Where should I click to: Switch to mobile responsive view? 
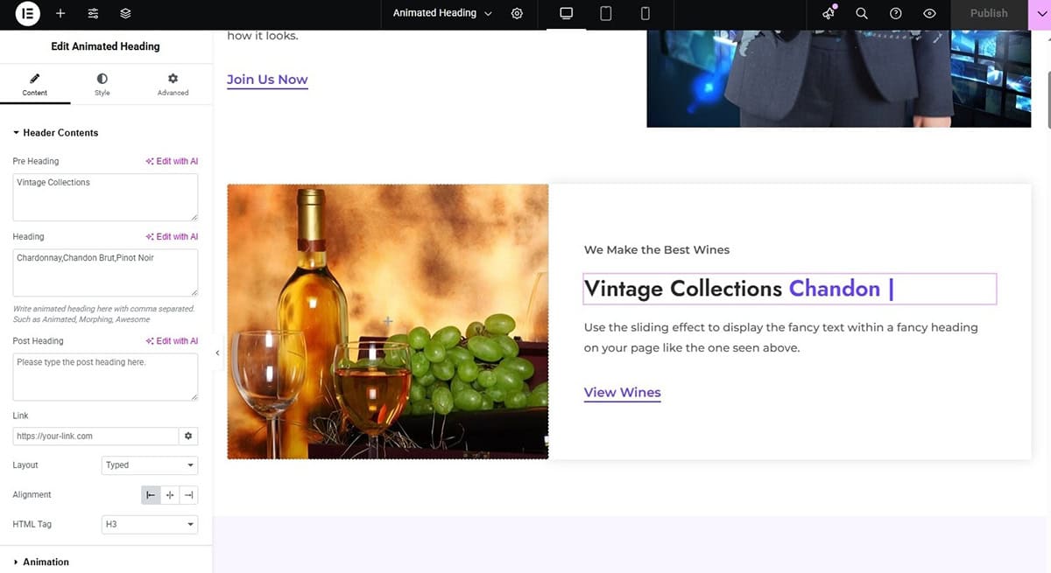pyautogui.click(x=645, y=13)
